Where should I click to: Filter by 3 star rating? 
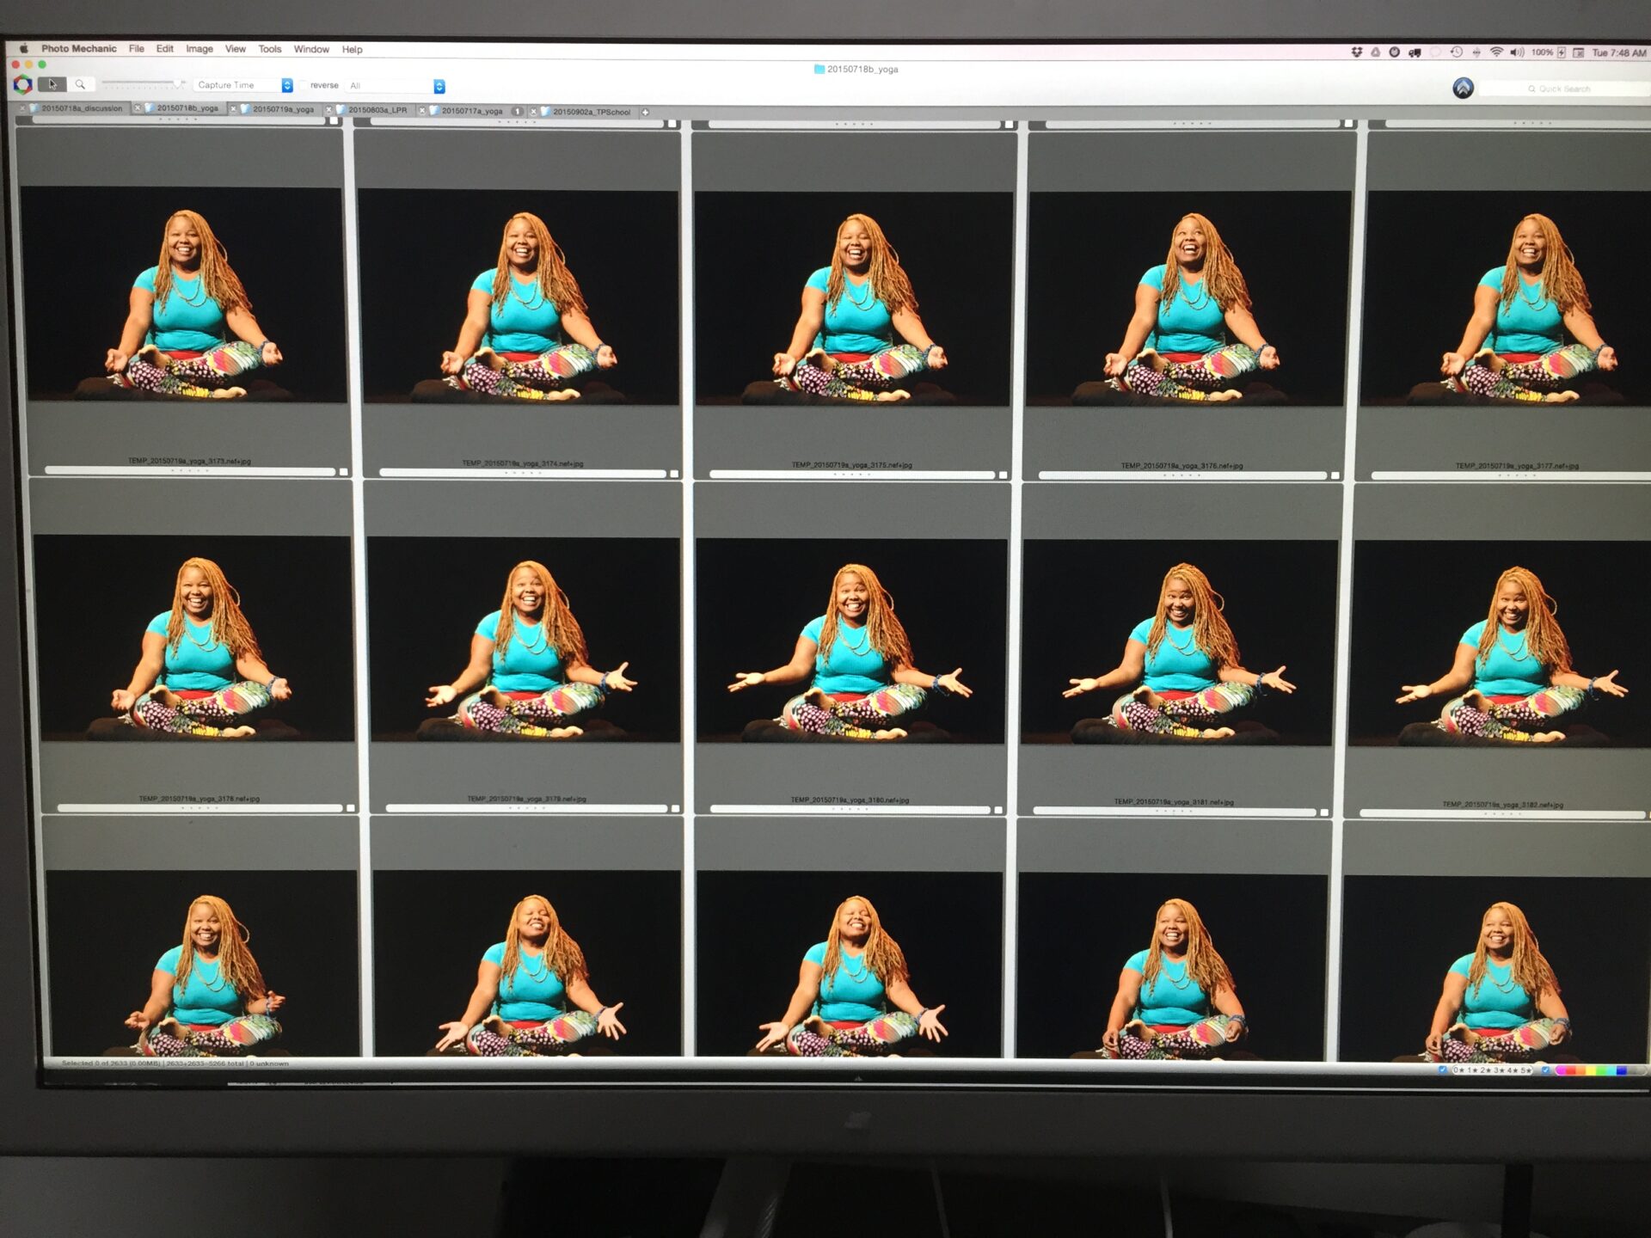[1499, 1071]
